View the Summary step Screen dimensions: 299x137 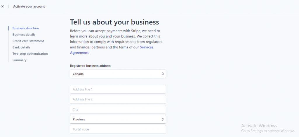click(20, 60)
